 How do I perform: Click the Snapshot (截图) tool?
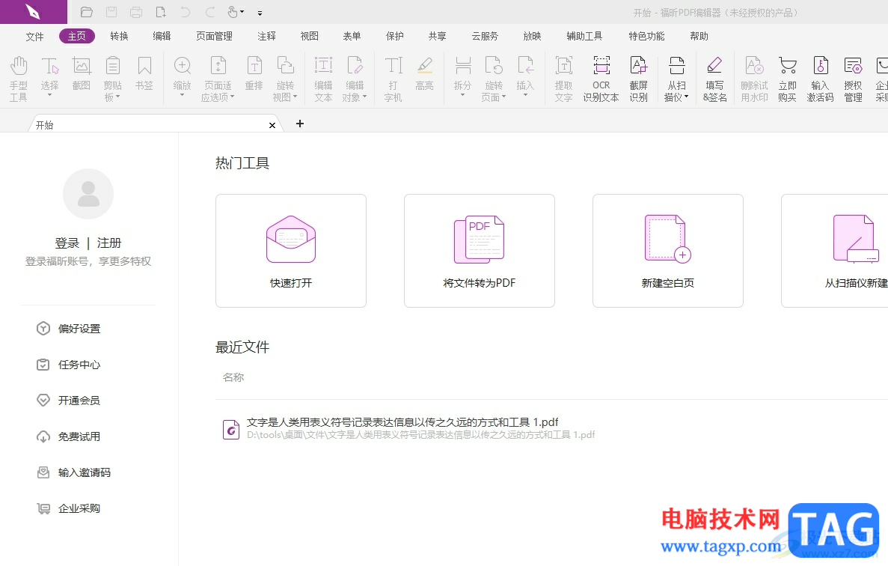tap(82, 73)
